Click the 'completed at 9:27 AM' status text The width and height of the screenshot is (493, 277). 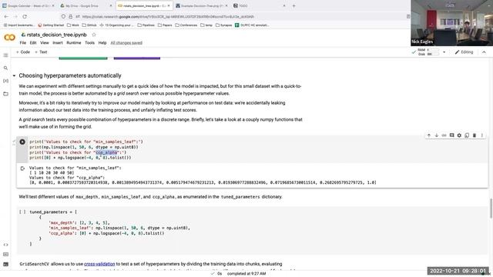[246, 274]
